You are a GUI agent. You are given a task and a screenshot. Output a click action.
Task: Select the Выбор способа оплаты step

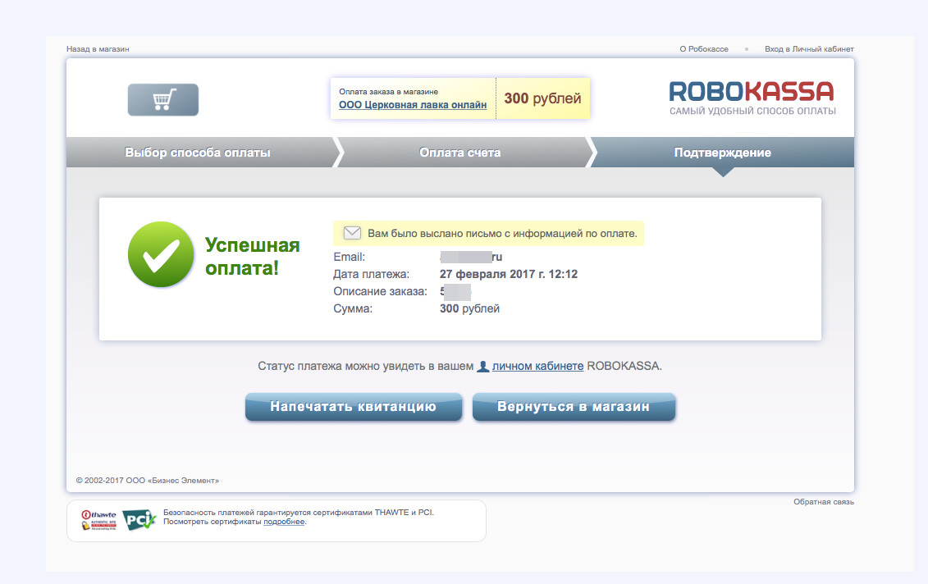tap(198, 152)
